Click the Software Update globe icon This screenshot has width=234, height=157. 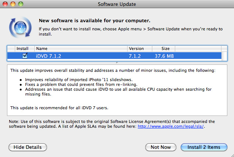20,27
